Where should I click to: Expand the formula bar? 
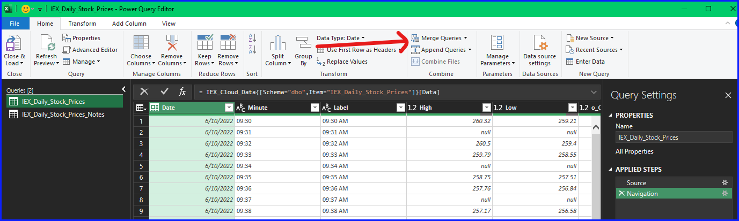pos(594,92)
